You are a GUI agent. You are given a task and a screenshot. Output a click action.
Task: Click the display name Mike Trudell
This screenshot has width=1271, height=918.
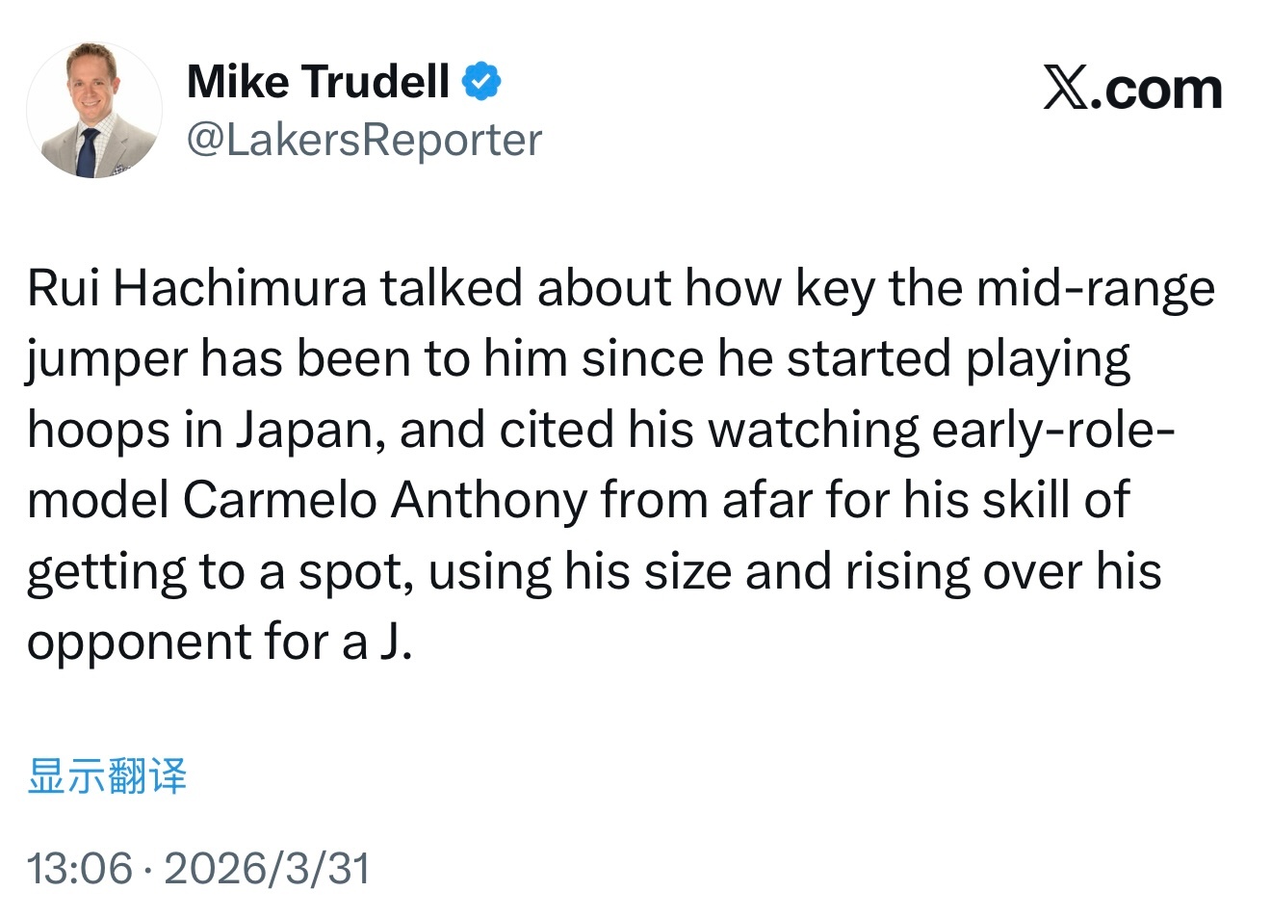[x=320, y=81]
